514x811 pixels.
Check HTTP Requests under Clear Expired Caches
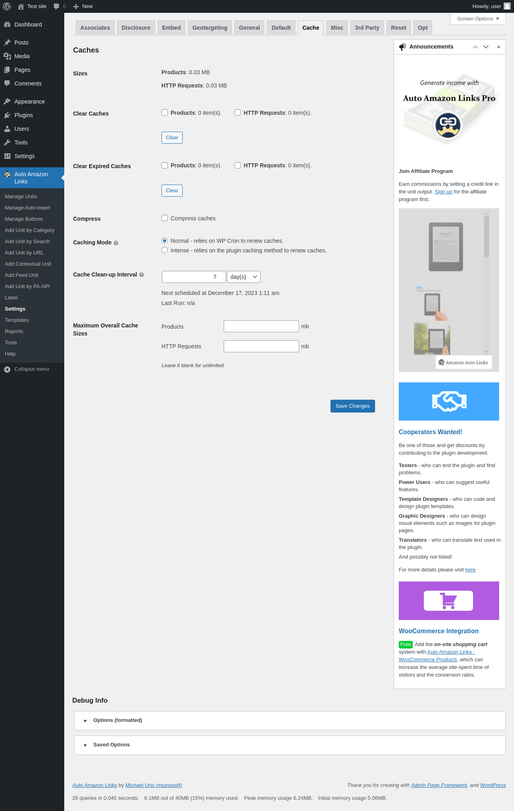coord(238,165)
